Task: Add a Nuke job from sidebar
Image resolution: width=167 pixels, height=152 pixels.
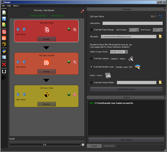Action: [4, 44]
